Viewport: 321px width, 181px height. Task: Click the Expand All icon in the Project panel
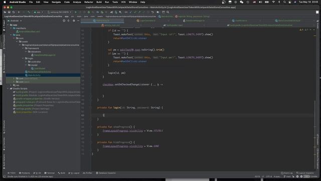(x=68, y=21)
